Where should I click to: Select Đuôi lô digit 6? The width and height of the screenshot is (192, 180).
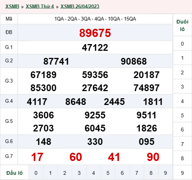(x=182, y=130)
